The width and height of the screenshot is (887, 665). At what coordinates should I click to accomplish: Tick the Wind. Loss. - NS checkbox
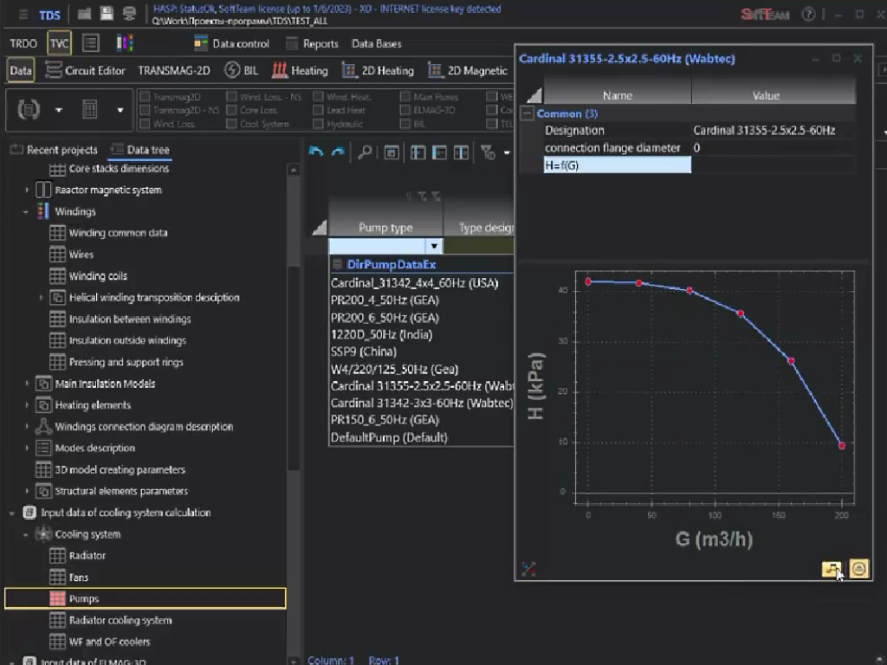(x=231, y=97)
